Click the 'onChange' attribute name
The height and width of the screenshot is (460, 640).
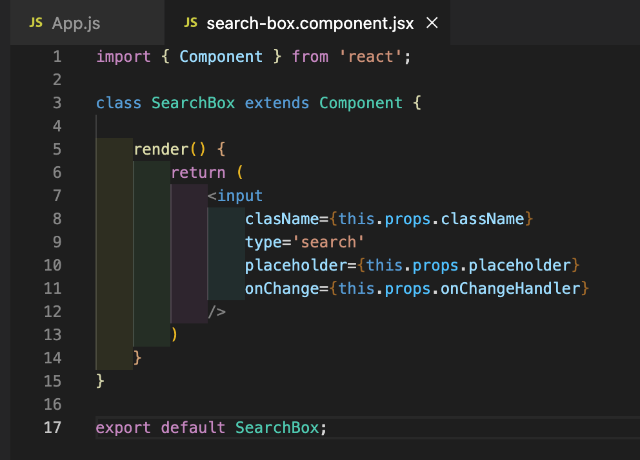click(282, 289)
